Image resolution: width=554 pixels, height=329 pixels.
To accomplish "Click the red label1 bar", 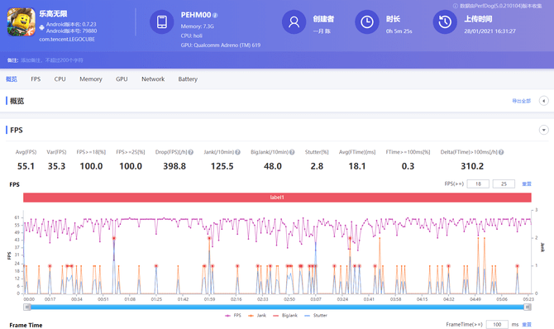I will pyautogui.click(x=277, y=198).
